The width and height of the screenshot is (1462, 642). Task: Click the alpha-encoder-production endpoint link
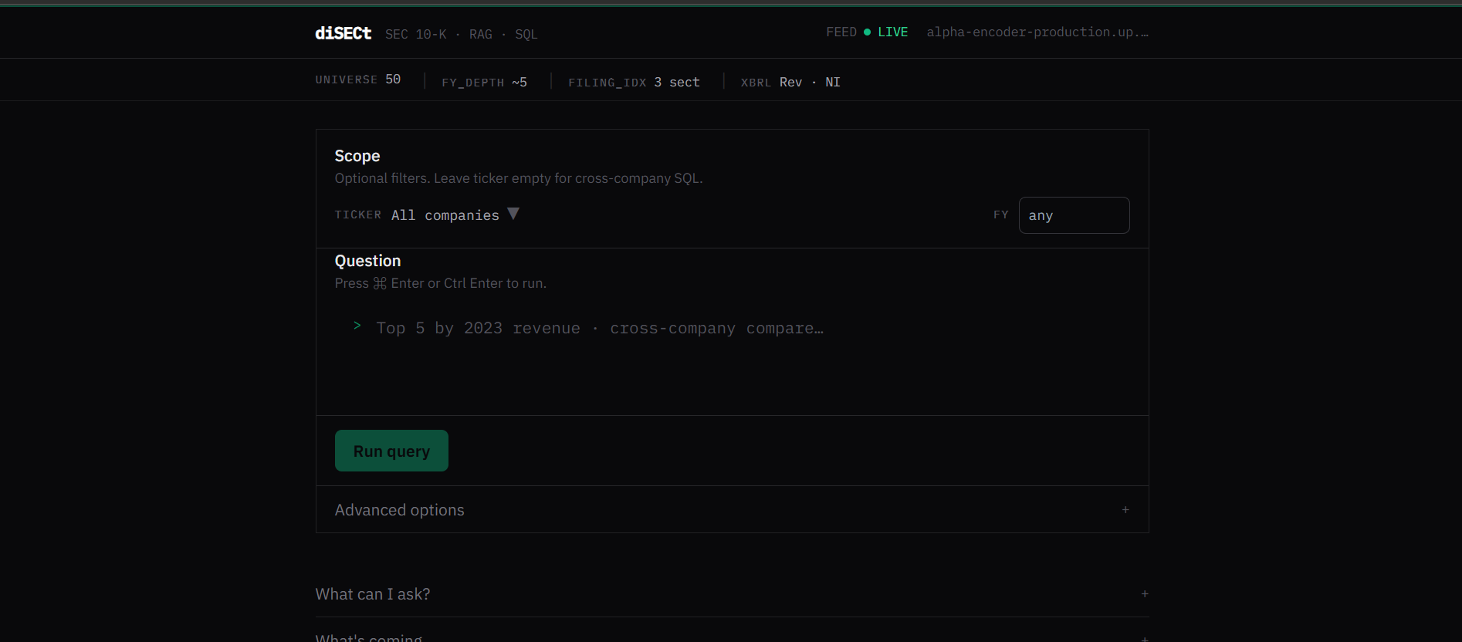click(1037, 32)
